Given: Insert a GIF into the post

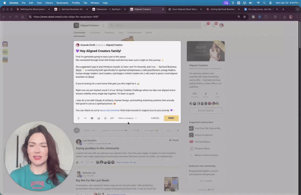Looking at the screenshot, I should [112, 118].
